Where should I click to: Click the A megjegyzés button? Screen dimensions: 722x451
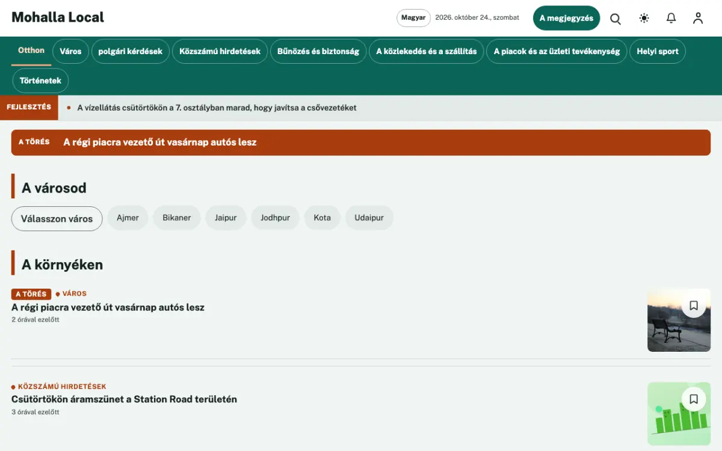pos(566,18)
